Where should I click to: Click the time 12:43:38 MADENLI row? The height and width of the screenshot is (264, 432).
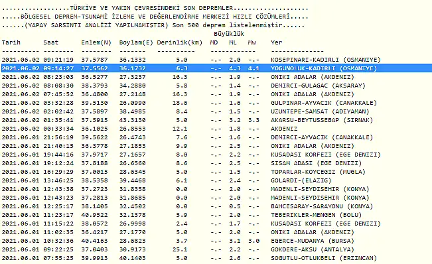pyautogui.click(x=58, y=189)
